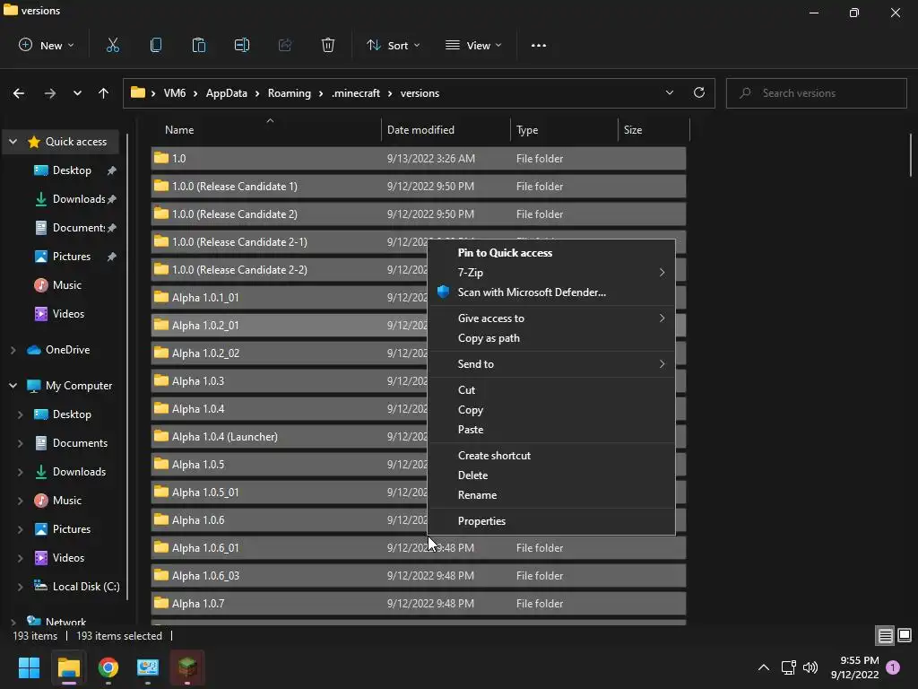This screenshot has width=918, height=689.
Task: Click the Search versions box
Action: tap(816, 93)
